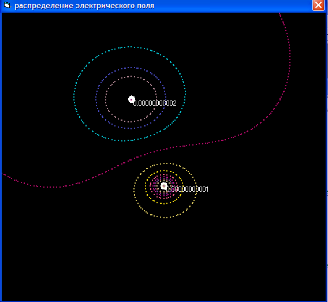The image size is (328, 302).
Task: Click the blue bottom border of the window
Action: click(x=164, y=301)
